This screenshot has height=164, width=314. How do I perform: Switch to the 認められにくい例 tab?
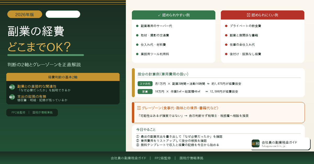click(262, 15)
